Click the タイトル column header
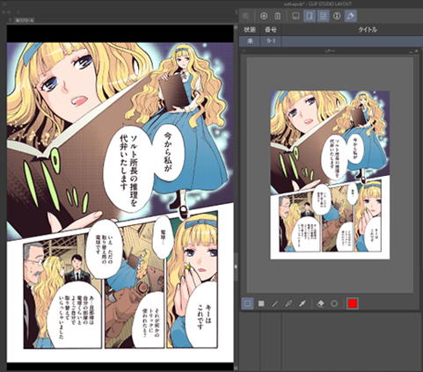 click(368, 30)
